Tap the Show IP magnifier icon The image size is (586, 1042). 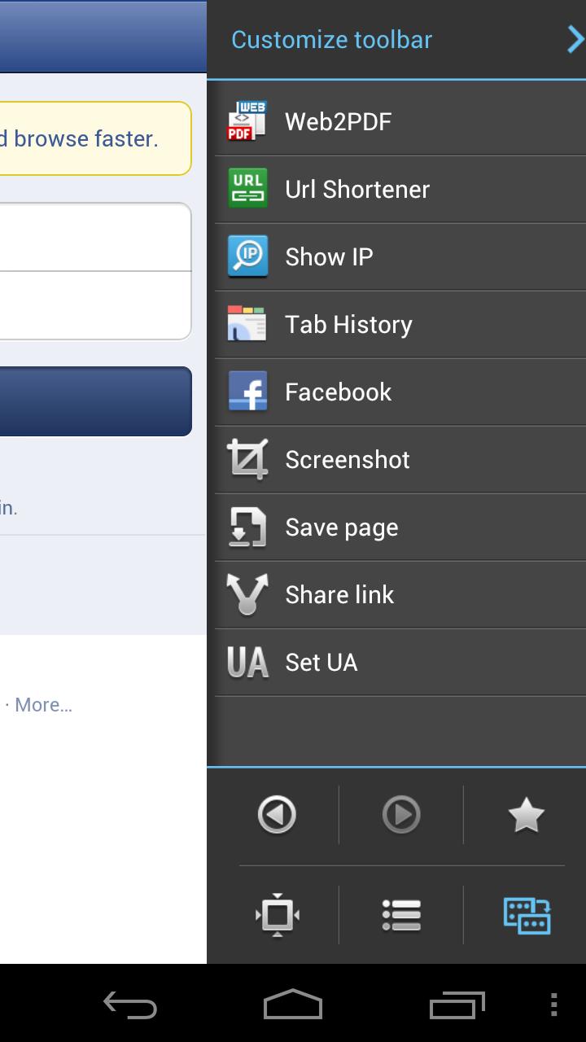click(247, 256)
